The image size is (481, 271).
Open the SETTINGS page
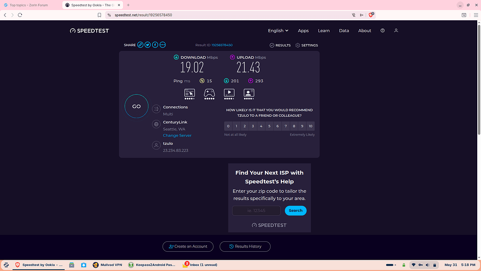pos(306,45)
